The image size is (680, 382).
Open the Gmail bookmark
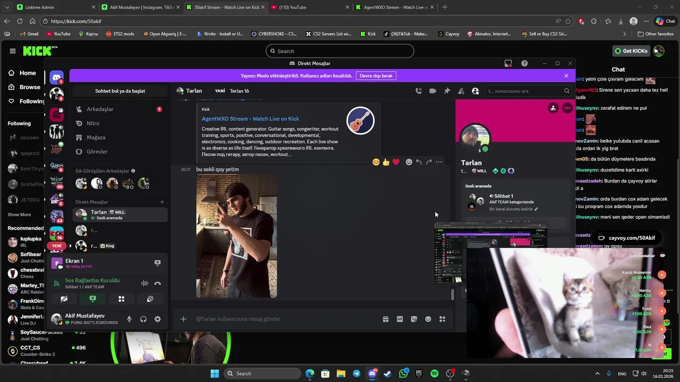coord(29,34)
